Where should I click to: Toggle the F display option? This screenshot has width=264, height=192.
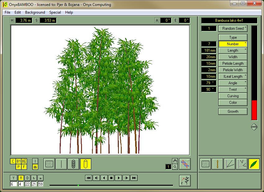pyautogui.click(x=24, y=167)
